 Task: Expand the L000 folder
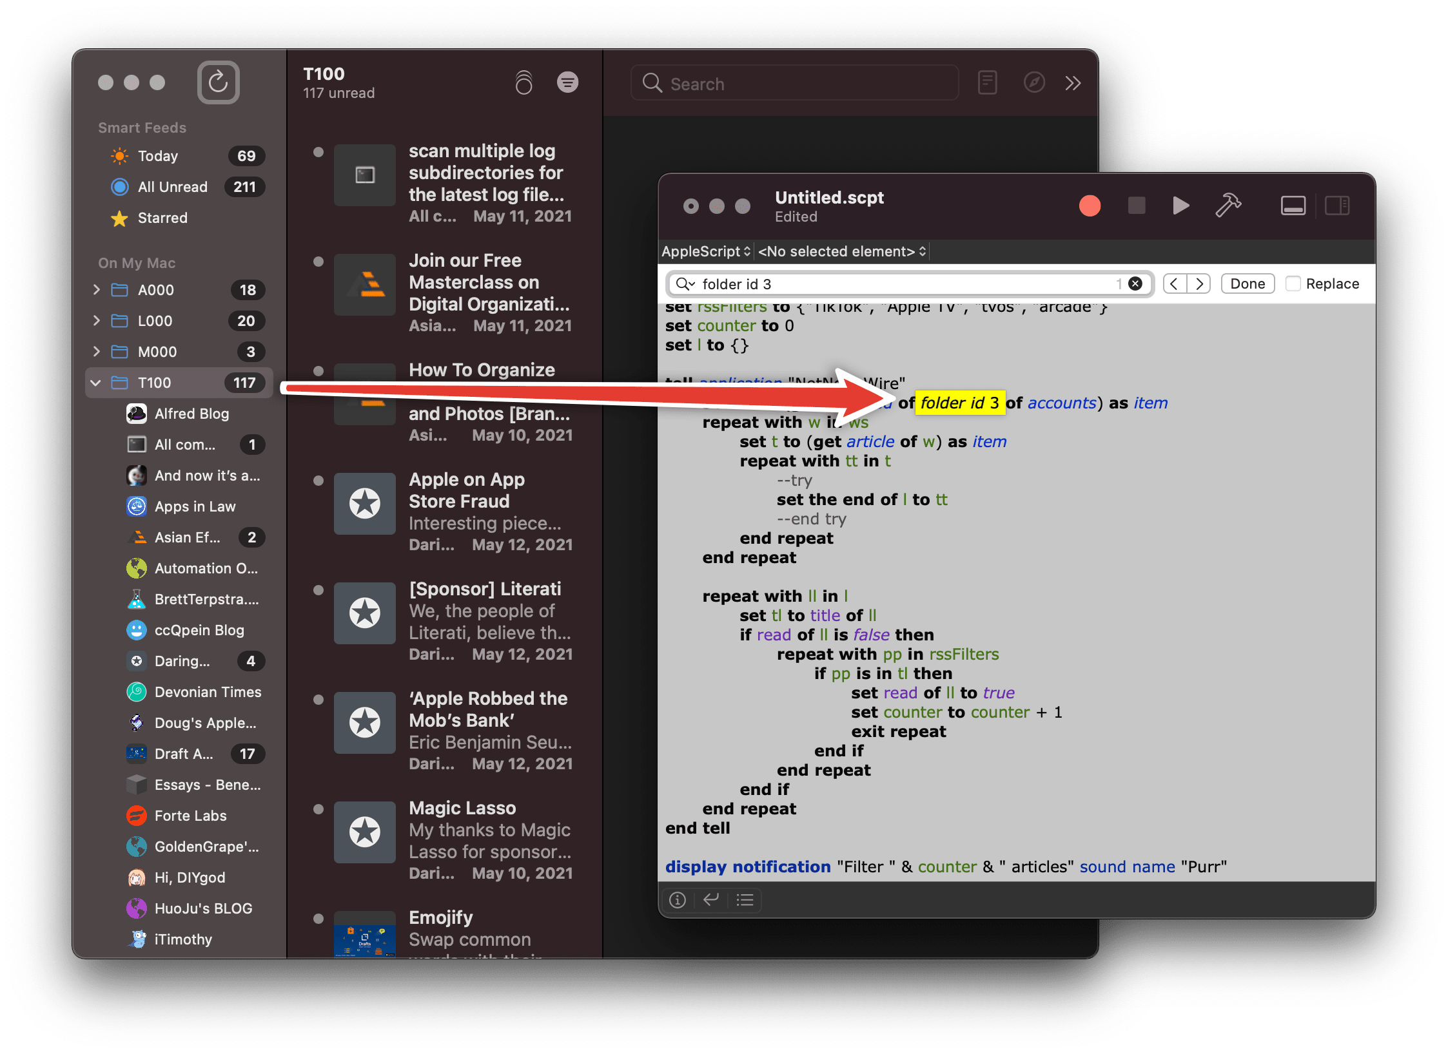[97, 321]
